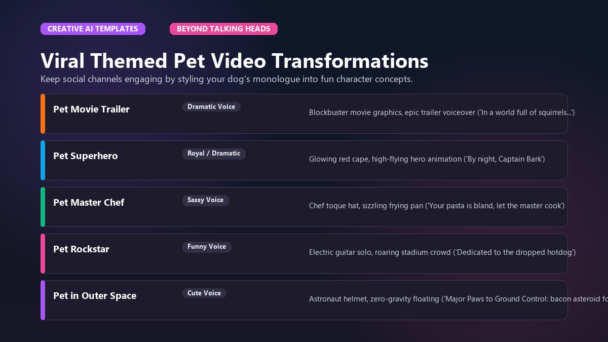Click the Dramatic Voice tag
Image resolution: width=608 pixels, height=342 pixels.
click(211, 107)
